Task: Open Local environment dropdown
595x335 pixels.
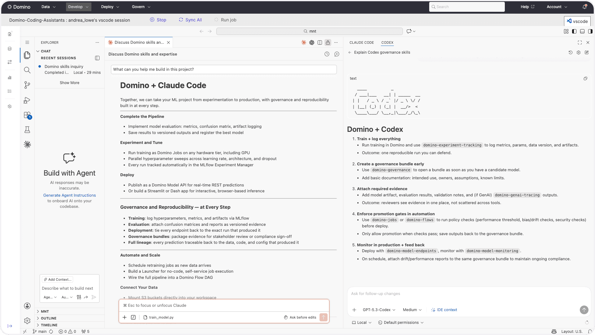Action: 362,323
